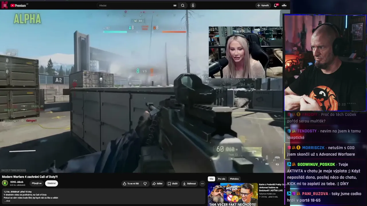Viewport: 367px width, 206px height.
Task: Select the Vše filter chip
Action: click(211, 179)
